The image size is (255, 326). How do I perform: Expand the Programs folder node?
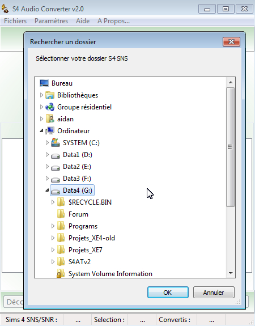click(x=53, y=226)
